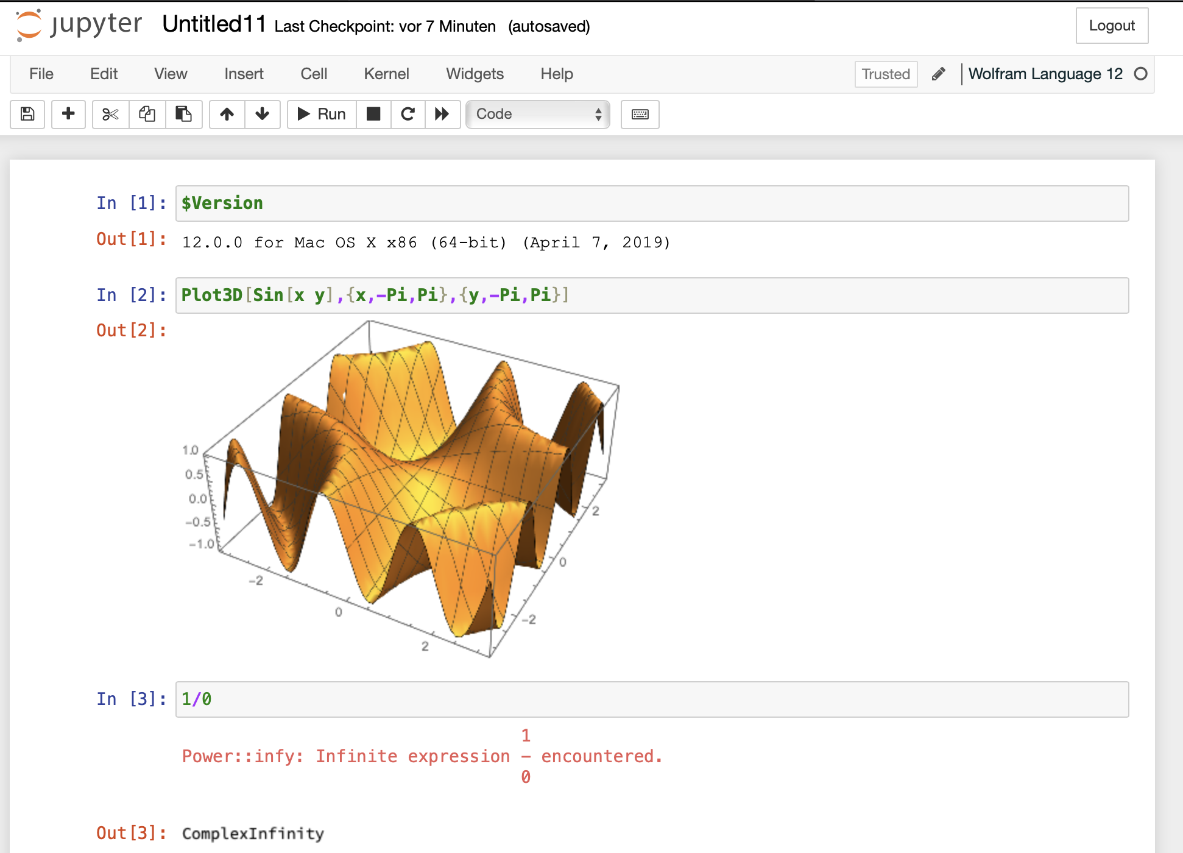Open the cell type dropdown showing Code
Image resolution: width=1183 pixels, height=853 pixels.
point(538,114)
